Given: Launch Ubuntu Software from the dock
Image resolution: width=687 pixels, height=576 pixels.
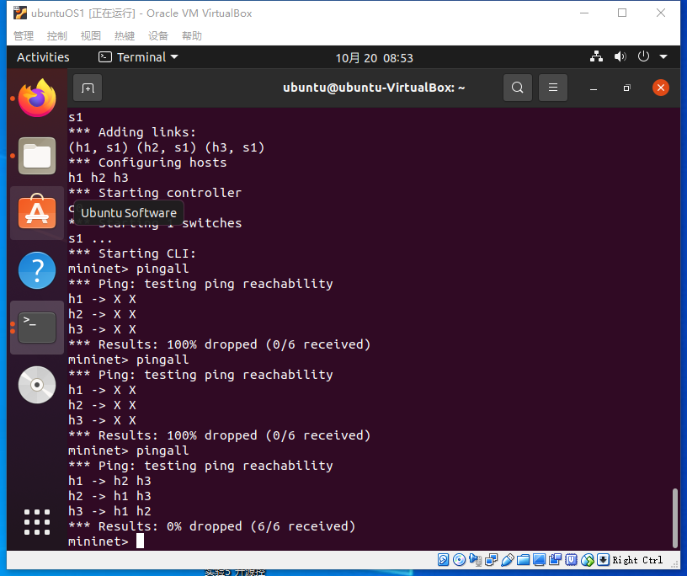Looking at the screenshot, I should click(x=37, y=212).
